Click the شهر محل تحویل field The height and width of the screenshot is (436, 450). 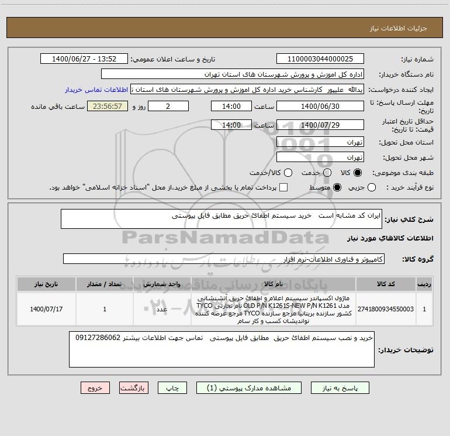[x=320, y=157]
